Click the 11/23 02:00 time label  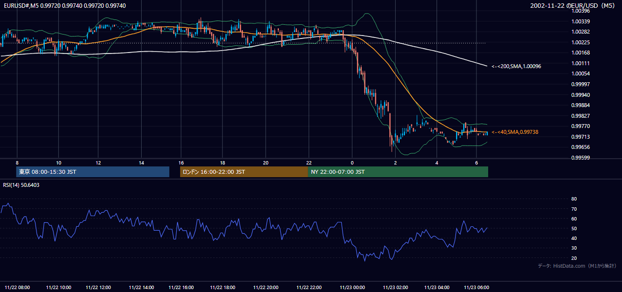coord(396,287)
